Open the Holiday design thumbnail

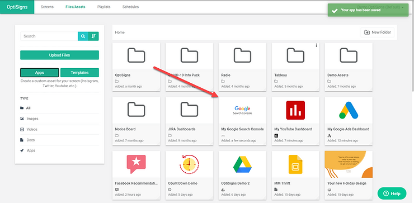click(x=349, y=164)
